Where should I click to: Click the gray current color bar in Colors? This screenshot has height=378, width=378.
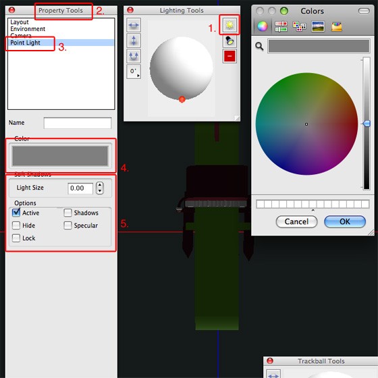pyautogui.click(x=319, y=46)
